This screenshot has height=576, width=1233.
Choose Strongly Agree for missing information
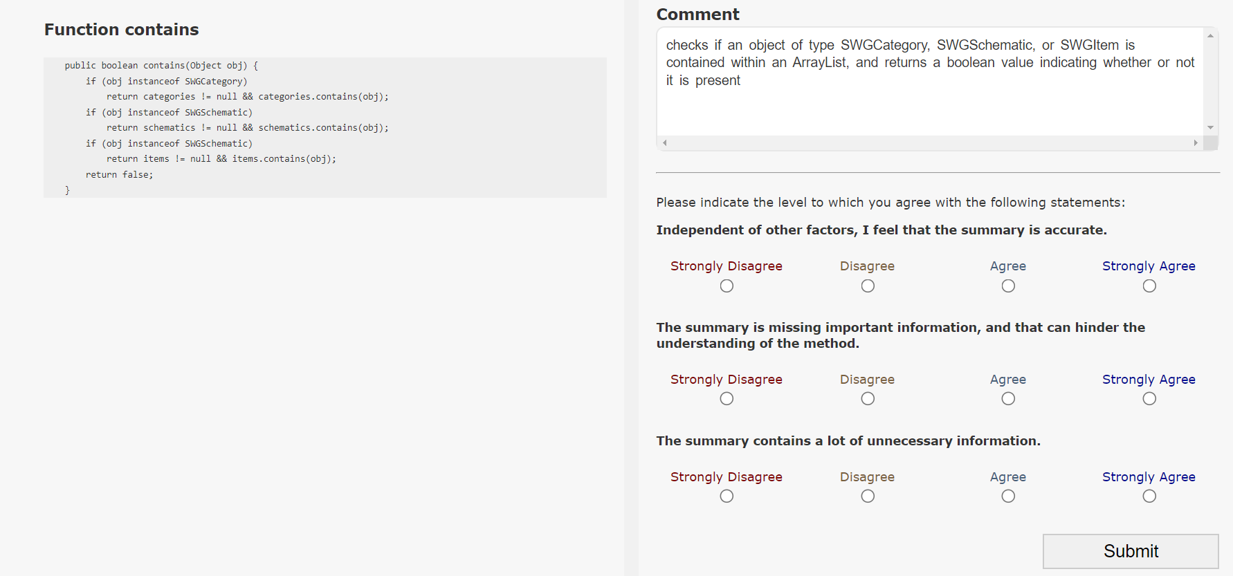(1149, 399)
